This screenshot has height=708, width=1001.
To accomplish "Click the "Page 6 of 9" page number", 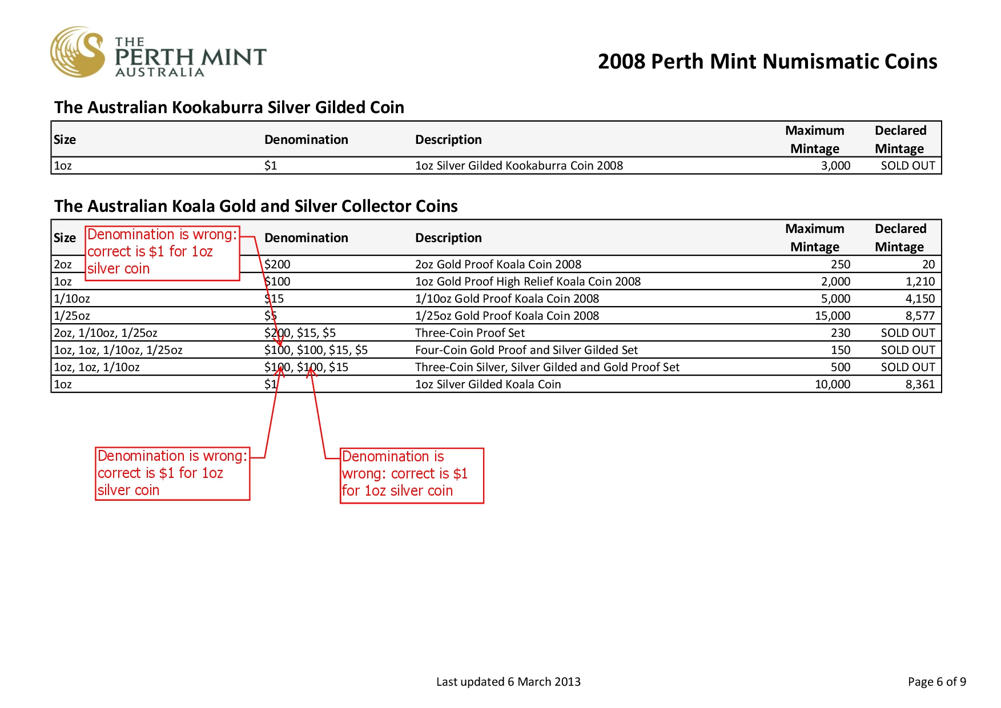I will coord(937,682).
